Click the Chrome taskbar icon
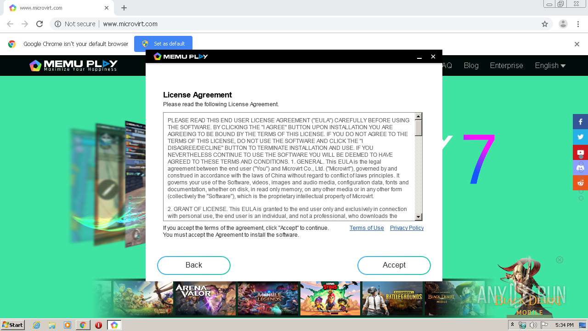The height and width of the screenshot is (331, 588). coord(83,325)
